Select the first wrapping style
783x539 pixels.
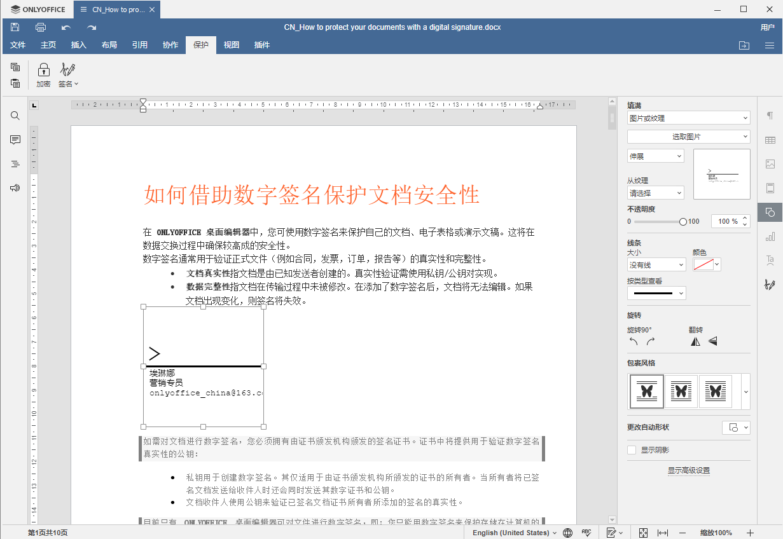coord(647,391)
